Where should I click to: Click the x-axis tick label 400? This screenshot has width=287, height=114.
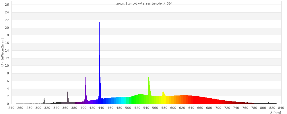click(83, 108)
